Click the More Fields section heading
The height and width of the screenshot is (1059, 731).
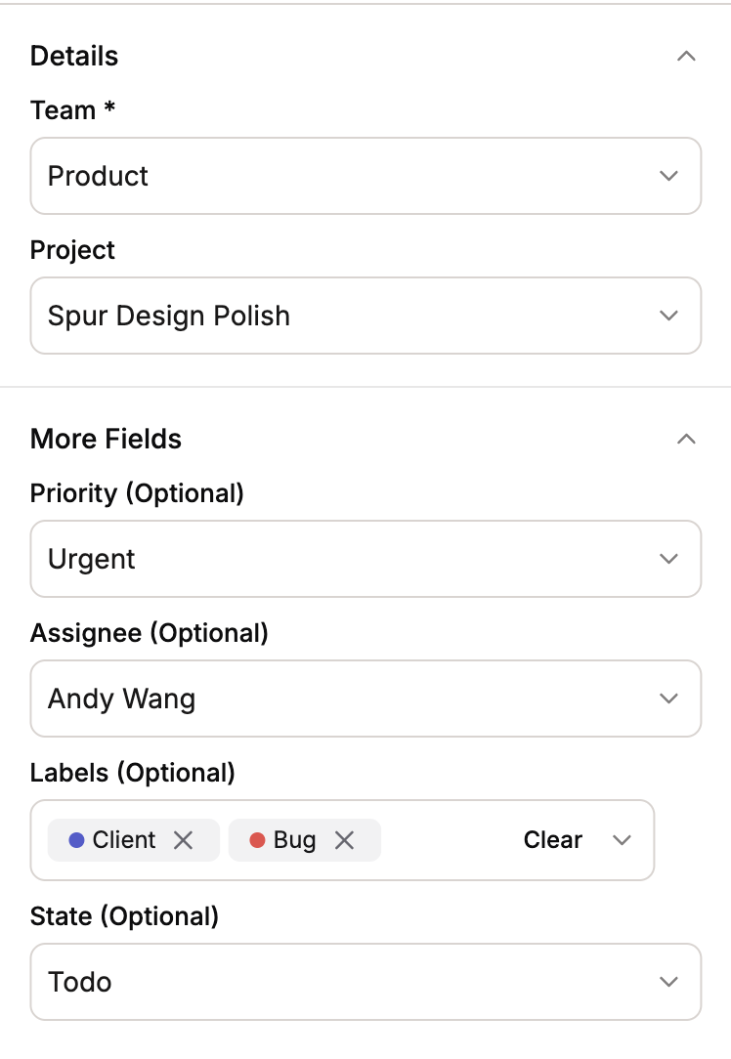106,439
